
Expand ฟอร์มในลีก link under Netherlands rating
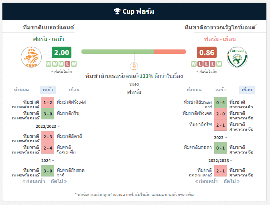pyautogui.click(x=61, y=72)
